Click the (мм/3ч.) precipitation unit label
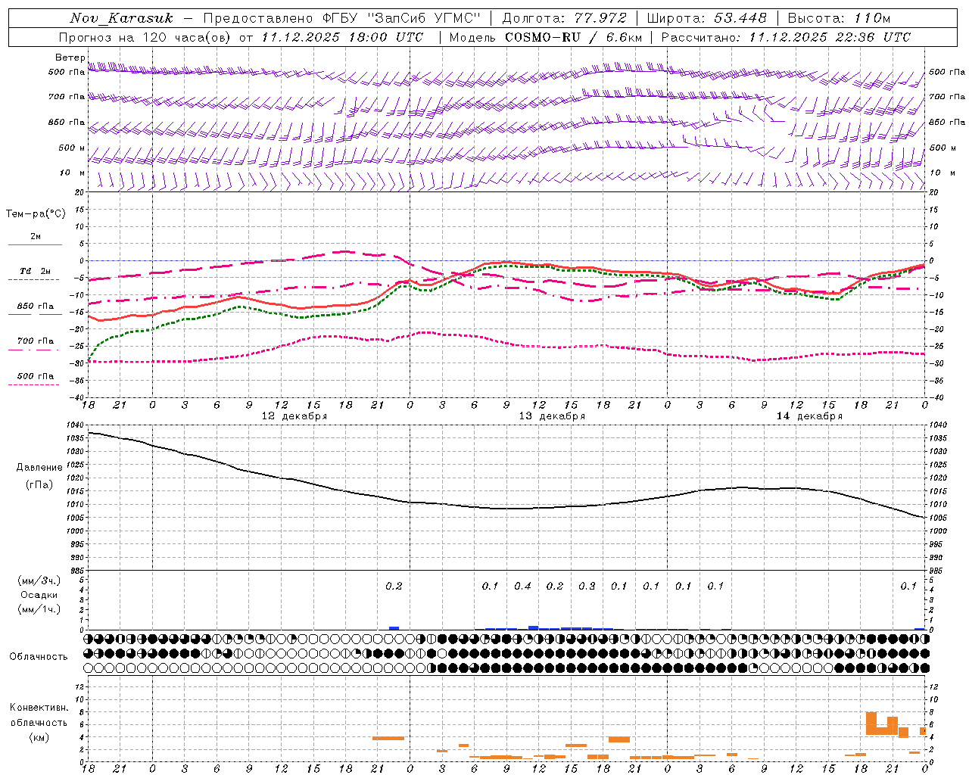The image size is (969, 775). [x=39, y=580]
